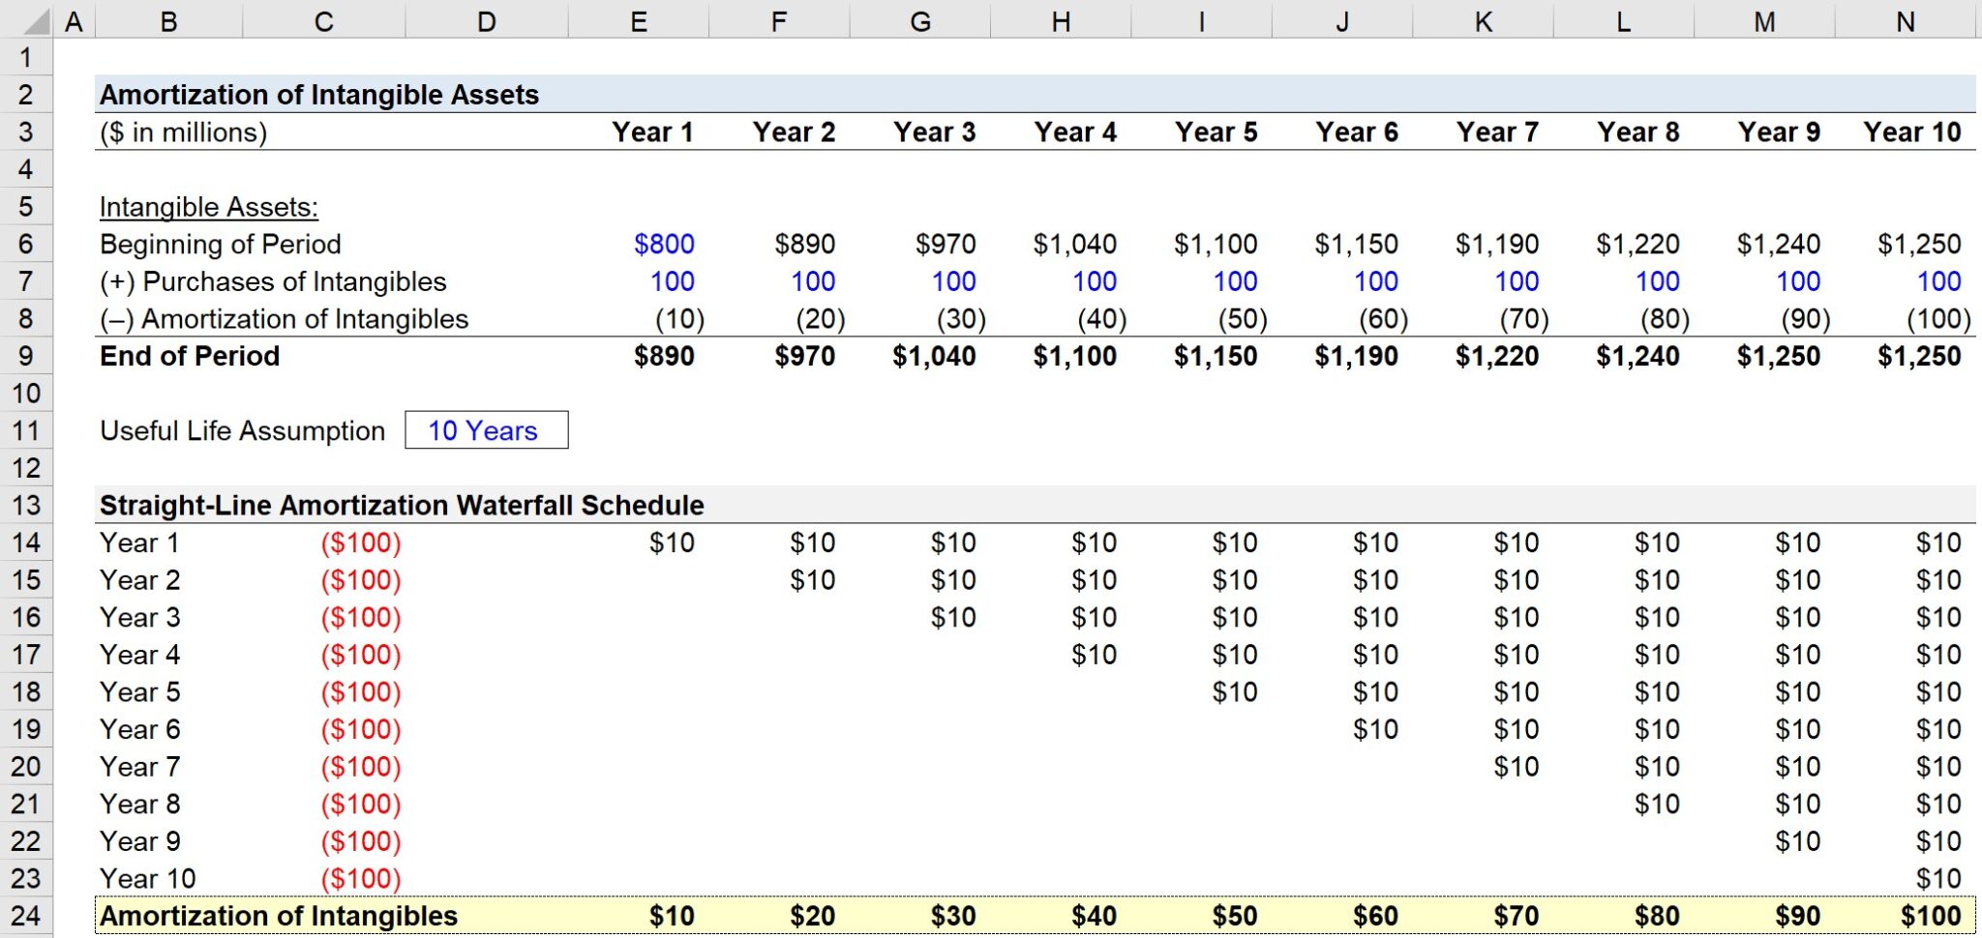Click the Amortization of Intangible Assets title cell
This screenshot has height=938, width=1982.
pyautogui.click(x=319, y=94)
